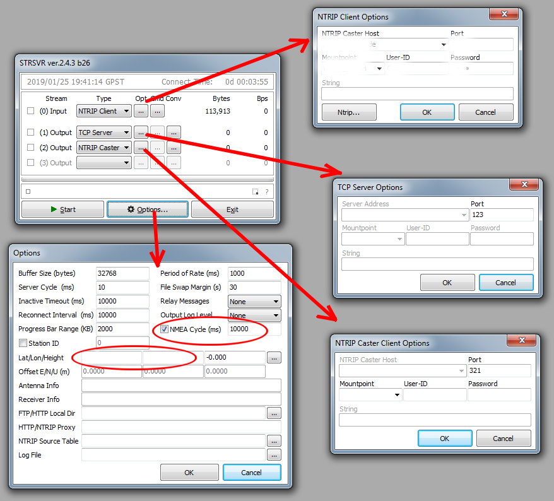Click the Ntrip... button in NTRIP Client Options
This screenshot has height=501, width=554.
point(348,112)
